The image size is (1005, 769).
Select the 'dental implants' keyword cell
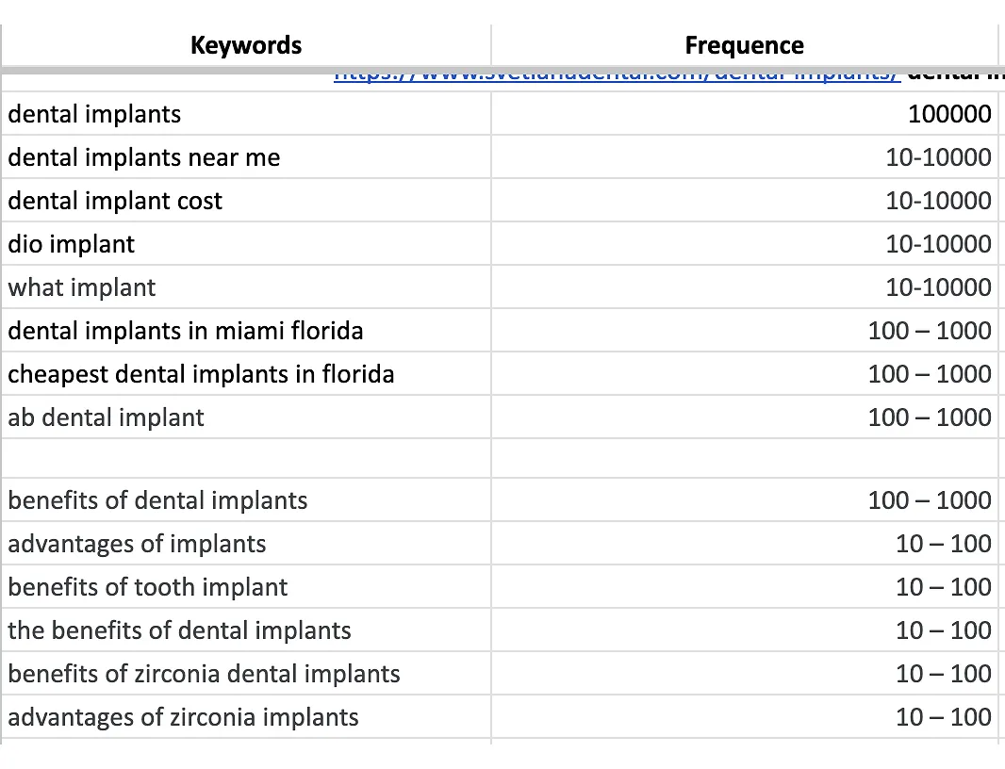94,114
